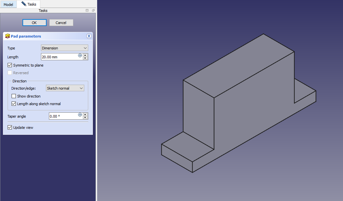Increase Length with the up arrow
Image resolution: width=343 pixels, height=201 pixels.
coord(85,55)
